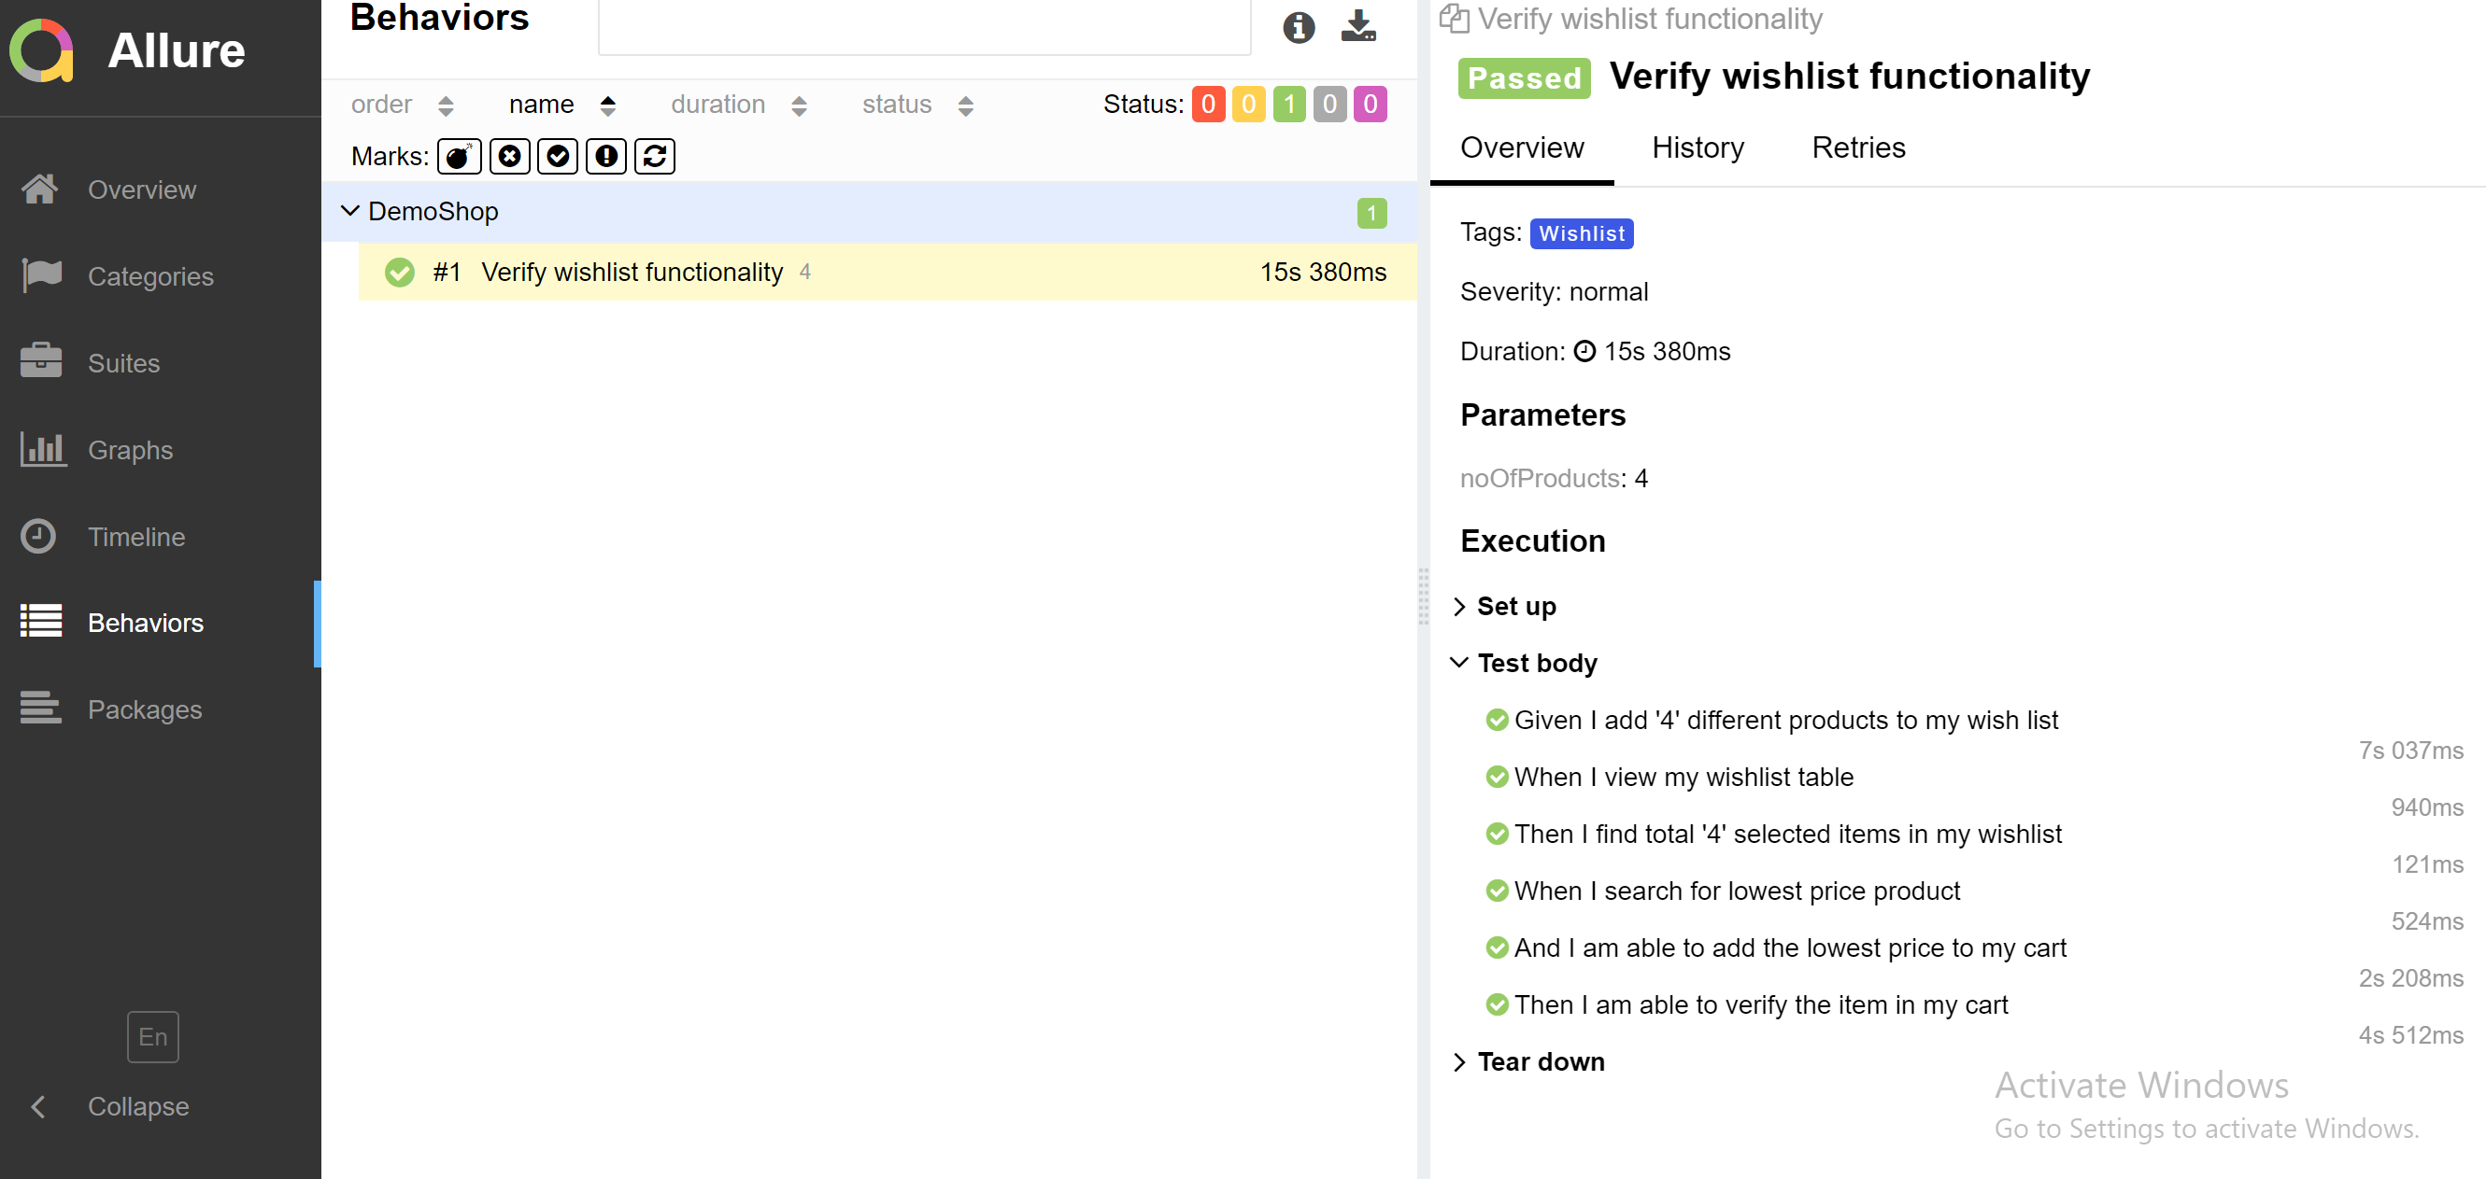Toggle the flaky bomb mark filter
This screenshot has height=1179, width=2486.
460,155
